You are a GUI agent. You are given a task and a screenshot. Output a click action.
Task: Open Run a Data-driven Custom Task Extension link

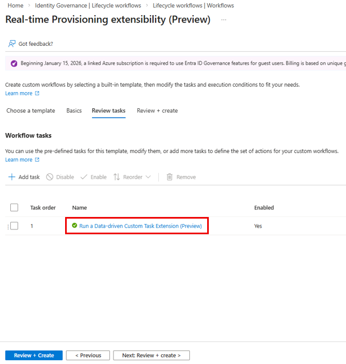coord(140,226)
